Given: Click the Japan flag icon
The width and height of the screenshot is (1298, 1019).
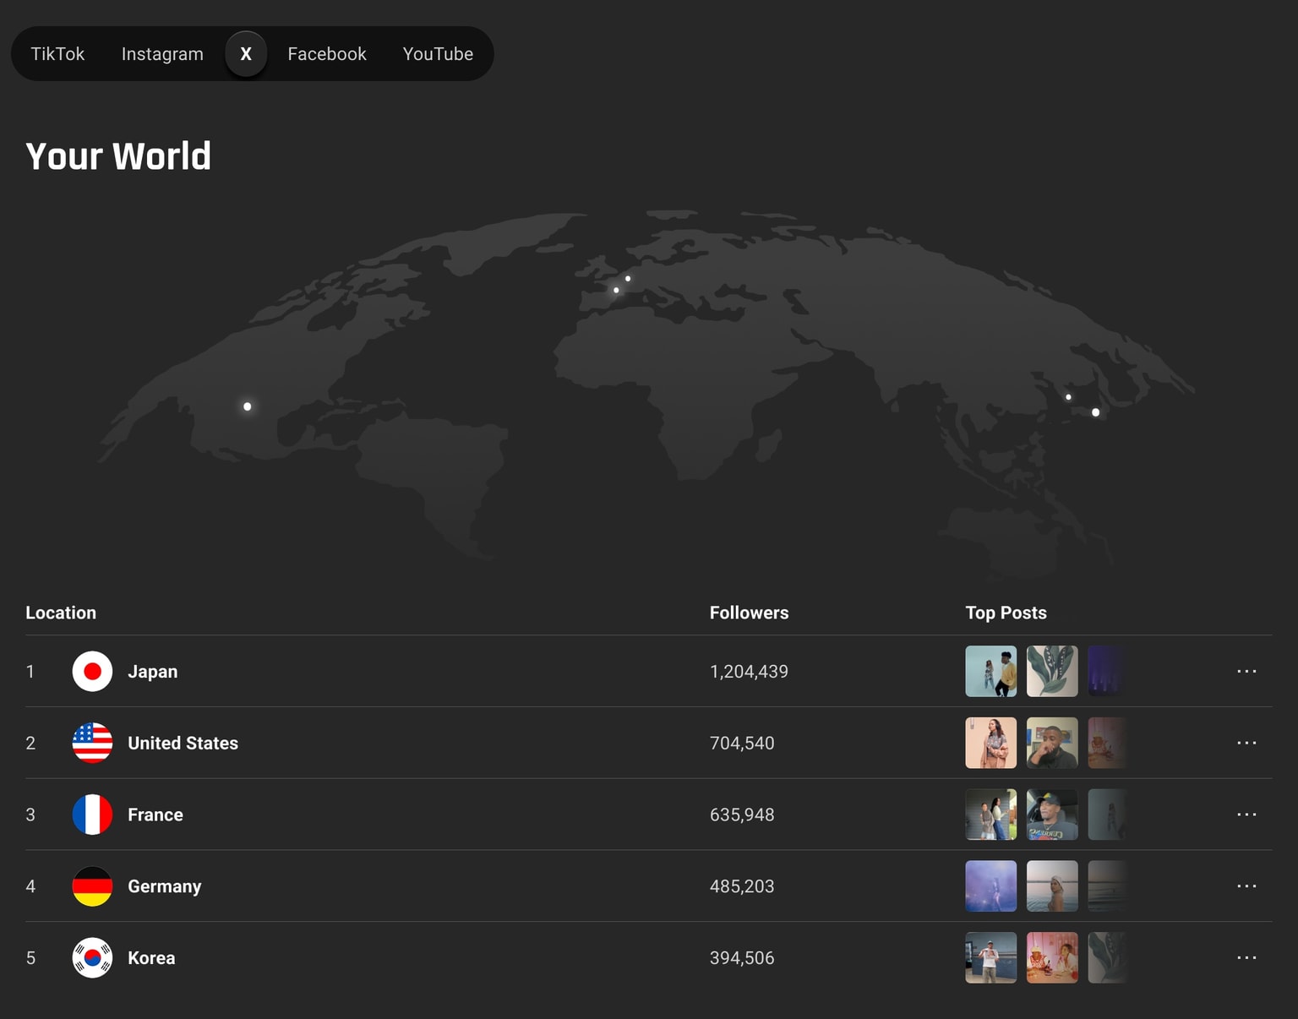Looking at the screenshot, I should pos(92,672).
